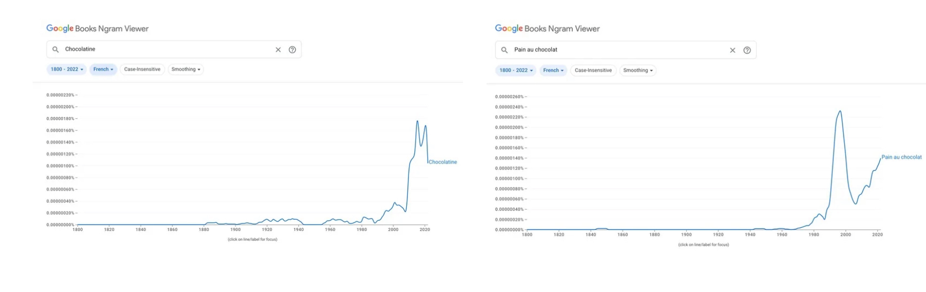This screenshot has height=292, width=926.
Task: Toggle Case-Insensitive on the Chocolatine chart
Action: (x=142, y=70)
